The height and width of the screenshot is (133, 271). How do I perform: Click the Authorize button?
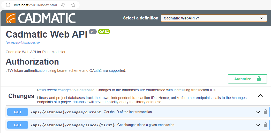[247, 79]
